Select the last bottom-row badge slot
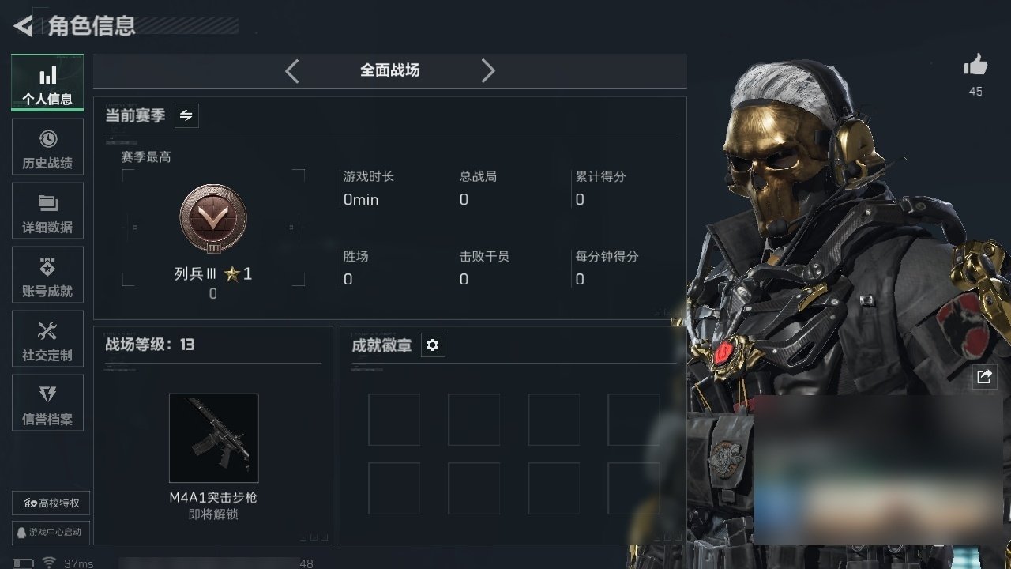Viewport: 1011px width, 569px height. tap(633, 488)
